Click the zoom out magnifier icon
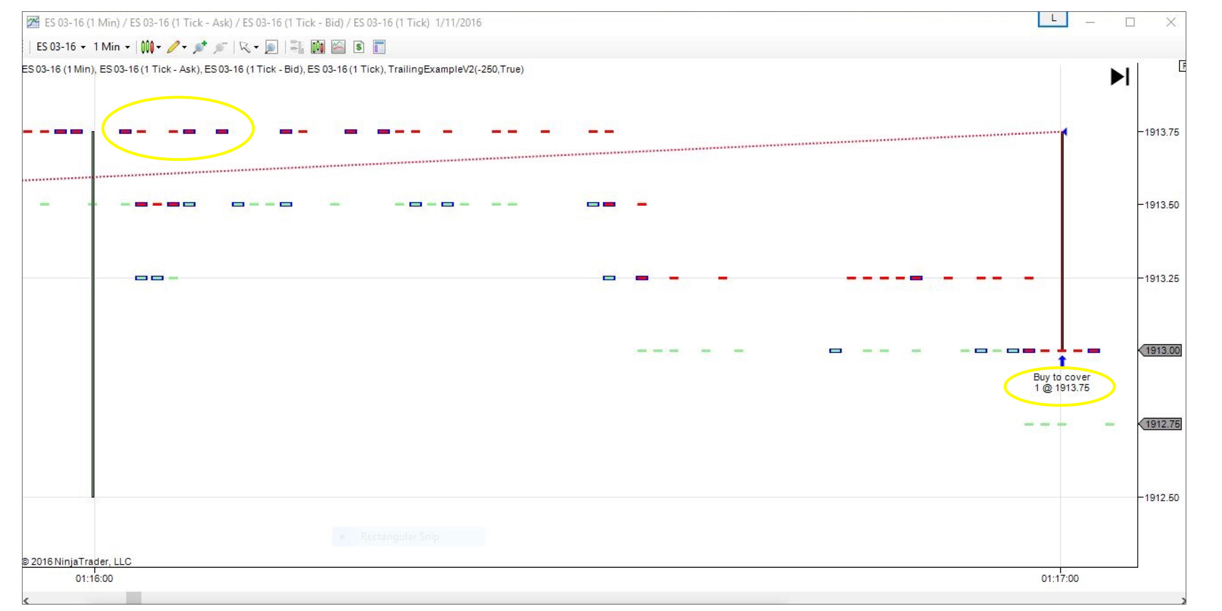1222x611 pixels. pyautogui.click(x=220, y=47)
